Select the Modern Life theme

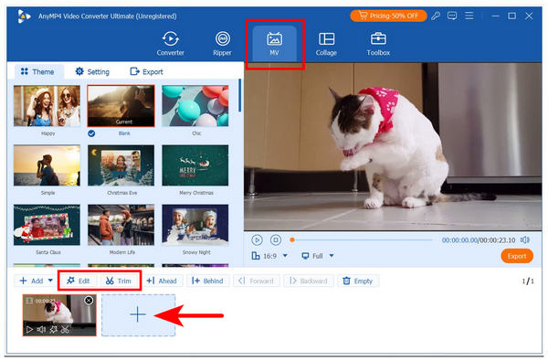[121, 225]
